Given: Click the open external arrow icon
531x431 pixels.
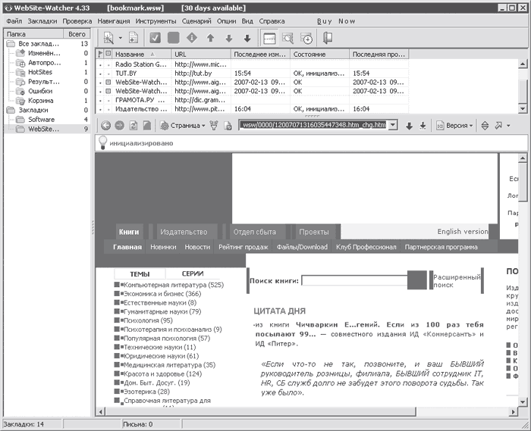Looking at the screenshot, I should pos(498,126).
